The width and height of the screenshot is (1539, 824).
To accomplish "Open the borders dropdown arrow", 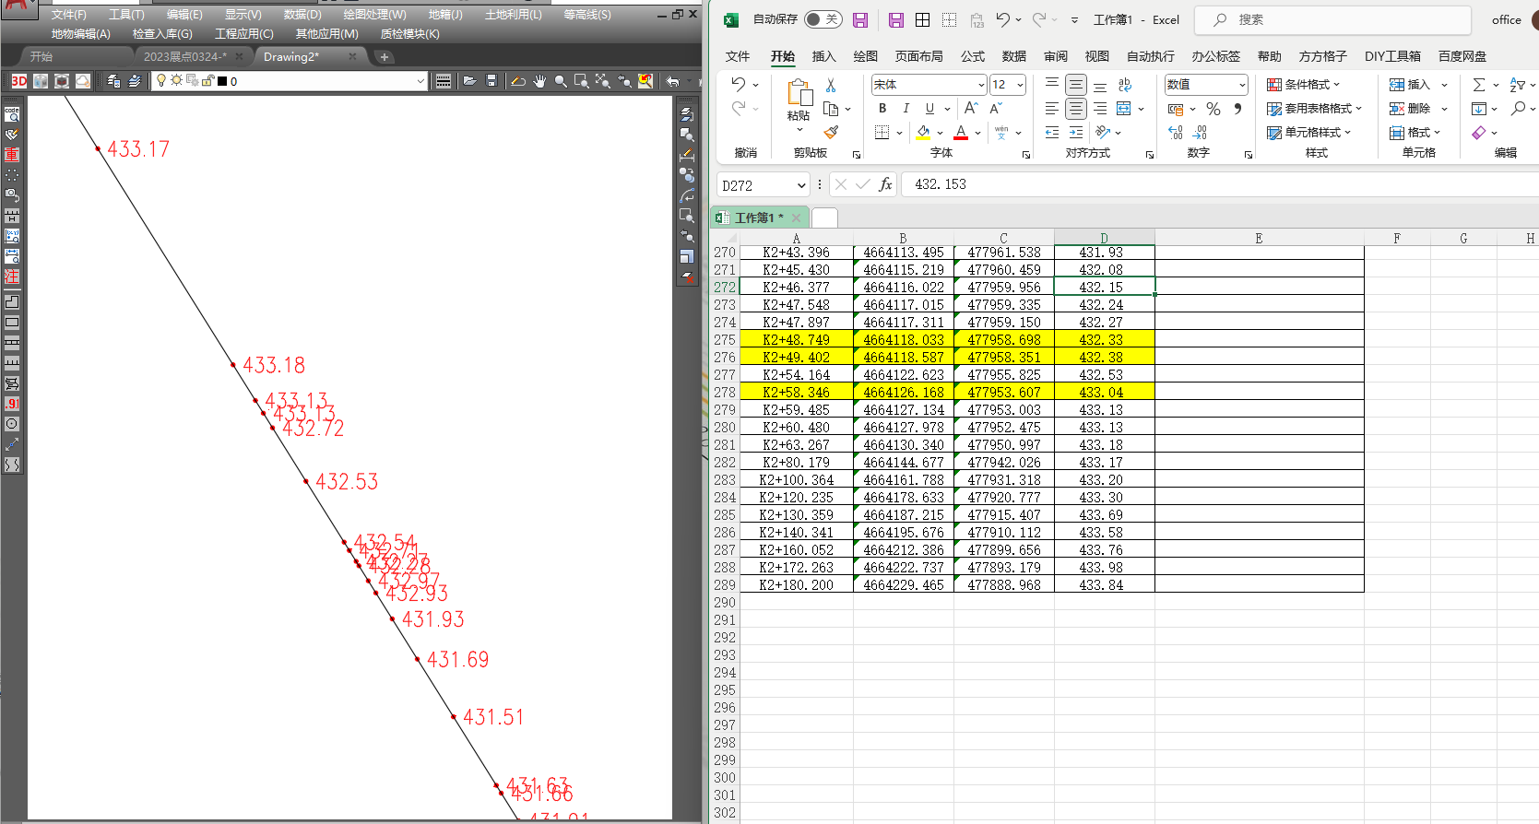I will [x=899, y=133].
